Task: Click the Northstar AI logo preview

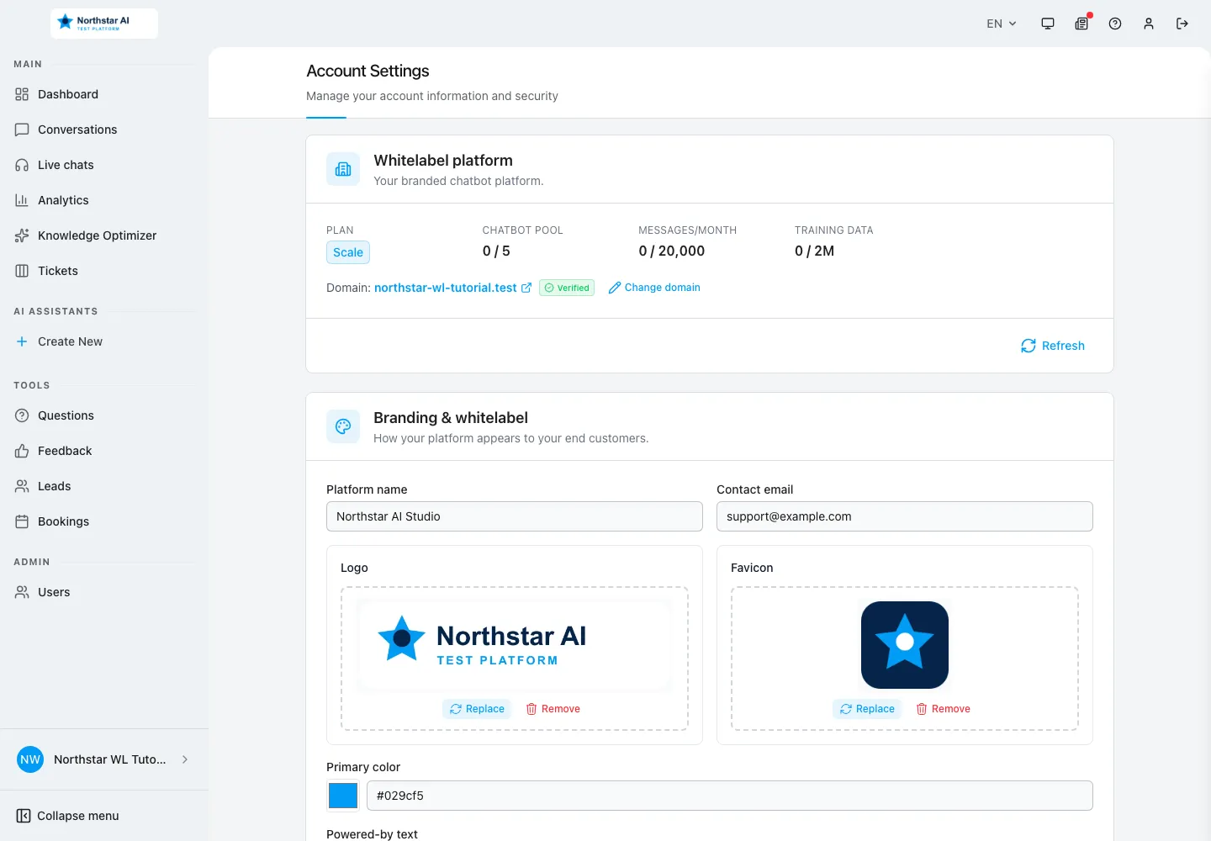Action: pos(515,645)
